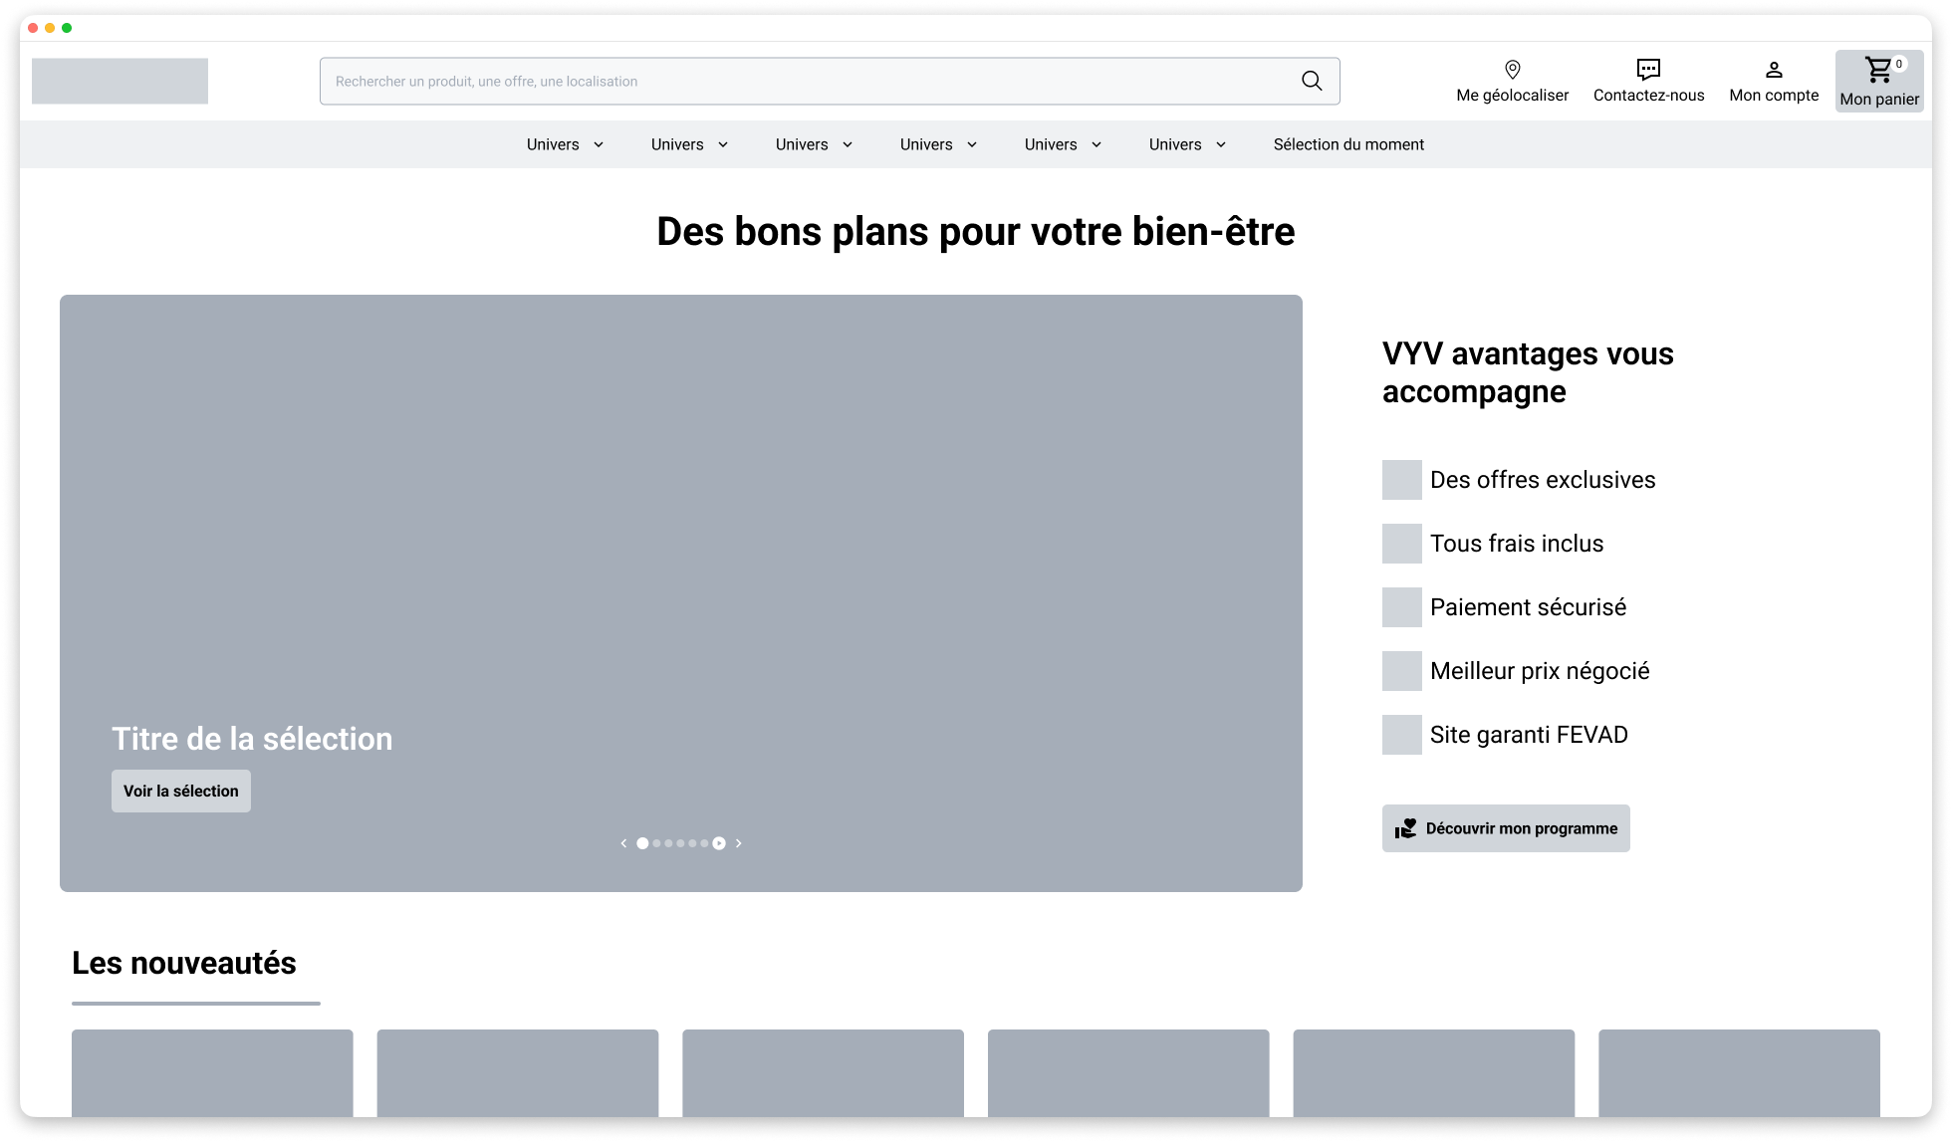The width and height of the screenshot is (1952, 1142).
Task: Open the Mon panier shopping cart
Action: click(x=1879, y=81)
